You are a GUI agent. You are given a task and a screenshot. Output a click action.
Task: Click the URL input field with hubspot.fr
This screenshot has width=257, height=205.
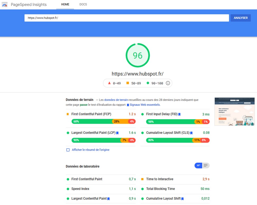click(127, 18)
